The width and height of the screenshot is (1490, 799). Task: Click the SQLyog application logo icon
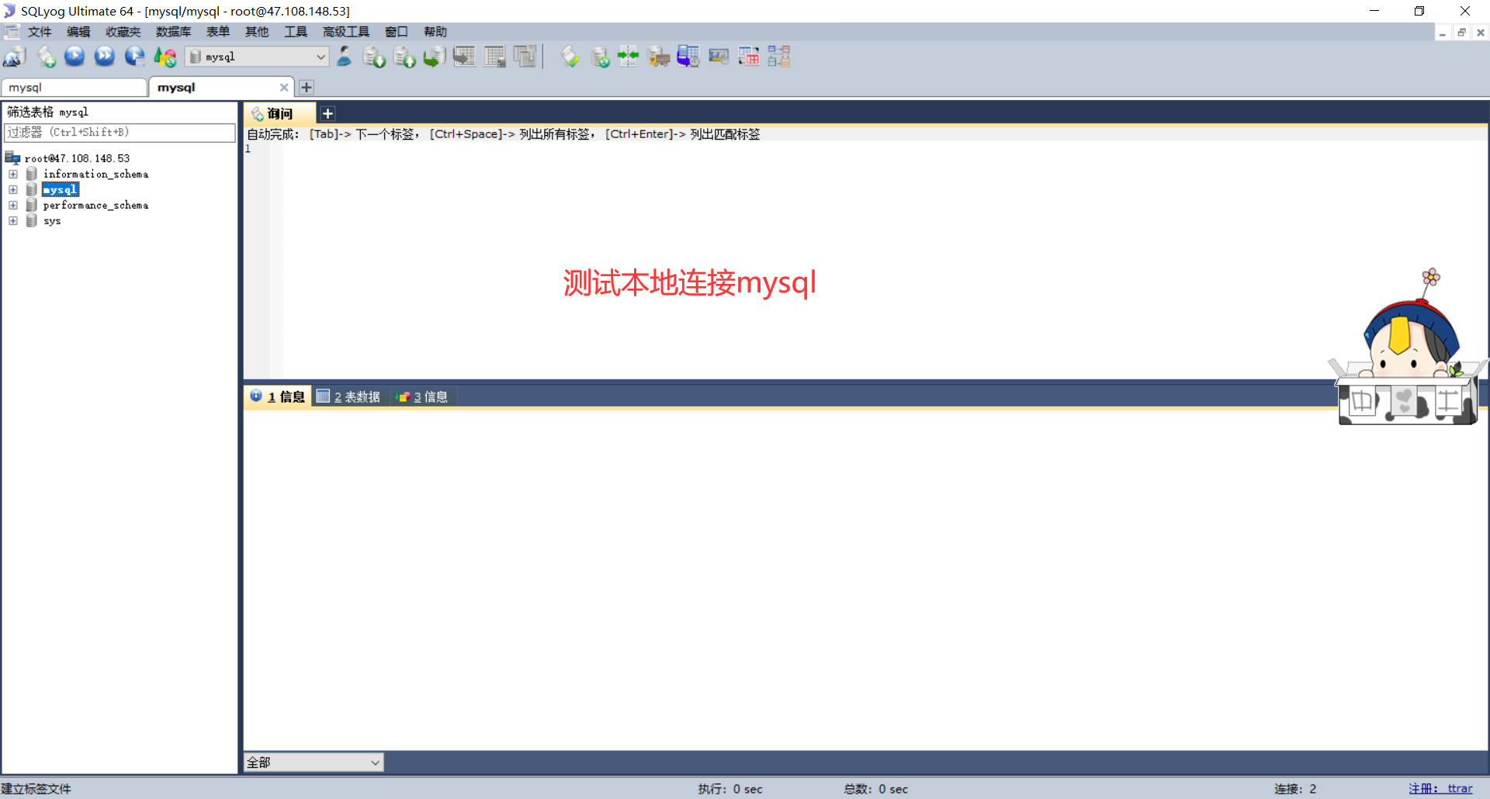[9, 11]
